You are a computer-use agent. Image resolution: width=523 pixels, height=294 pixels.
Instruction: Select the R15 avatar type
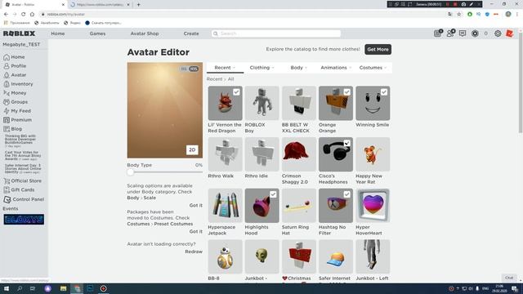(194, 69)
